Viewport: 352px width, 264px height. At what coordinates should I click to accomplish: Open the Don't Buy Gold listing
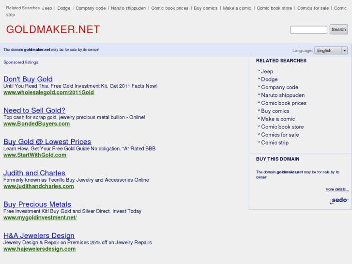pos(28,79)
